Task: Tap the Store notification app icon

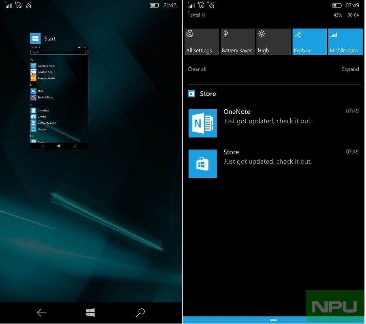Action: point(202,163)
